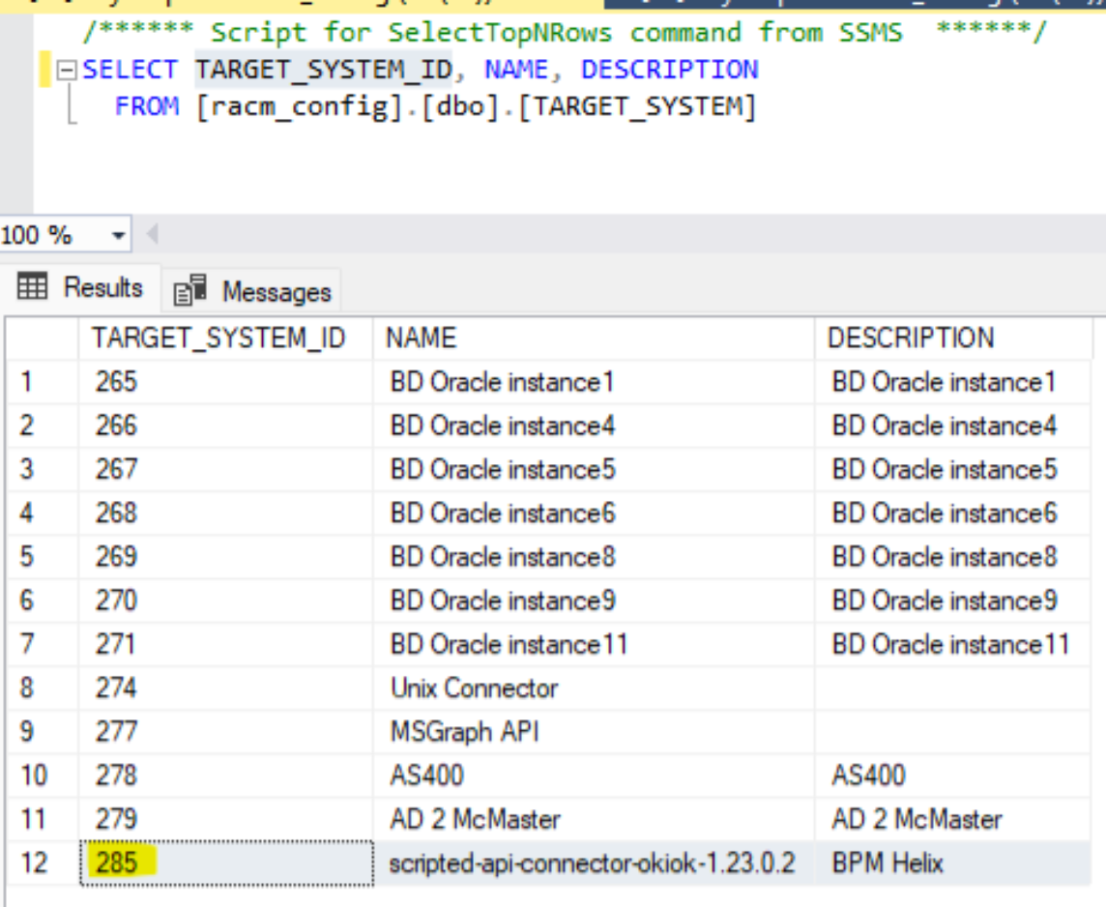Click DESCRIPTION cell 'AD 2 McMaster'
This screenshot has height=907, width=1106.
(x=953, y=820)
